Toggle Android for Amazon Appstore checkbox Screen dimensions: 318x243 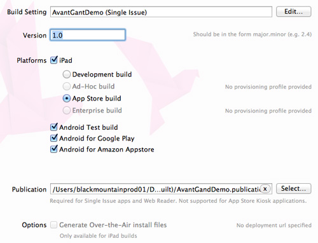[x=54, y=149]
